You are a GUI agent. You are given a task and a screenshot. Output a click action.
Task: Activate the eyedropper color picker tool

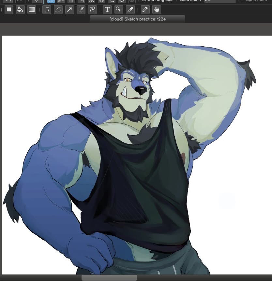coord(145,9)
